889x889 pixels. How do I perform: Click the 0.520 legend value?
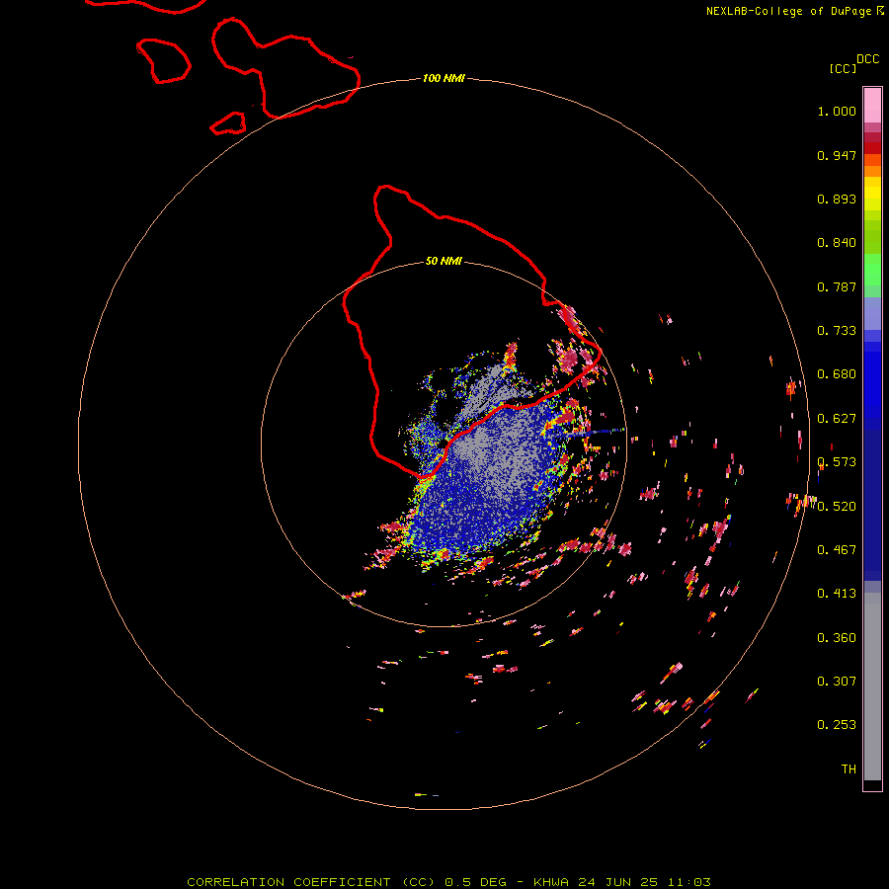(837, 507)
